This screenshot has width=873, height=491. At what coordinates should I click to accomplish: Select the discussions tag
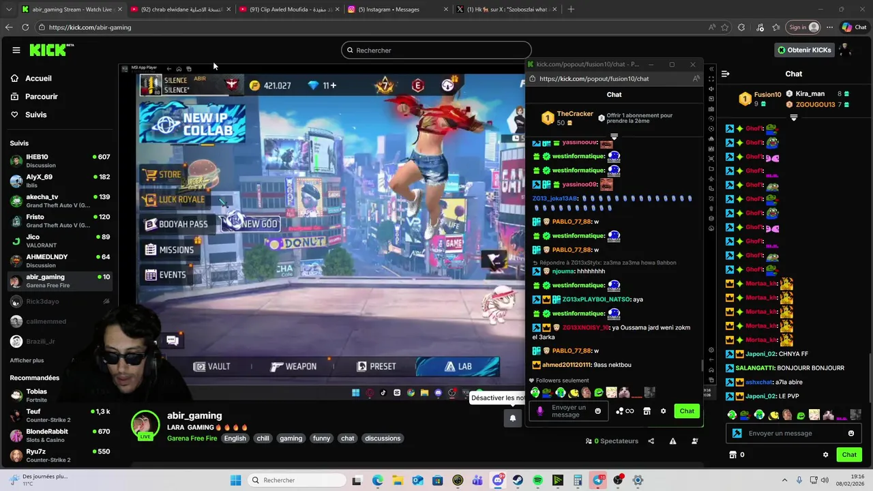tap(383, 438)
